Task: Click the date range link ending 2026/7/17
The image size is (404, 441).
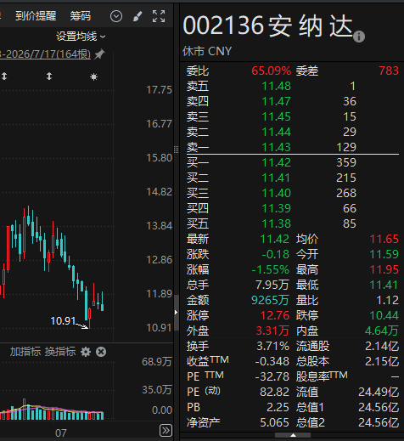Action: point(45,54)
